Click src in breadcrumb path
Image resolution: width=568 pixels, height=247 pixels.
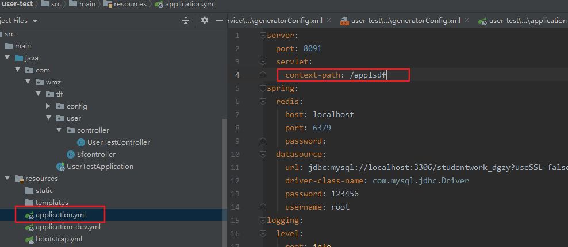pos(57,4)
